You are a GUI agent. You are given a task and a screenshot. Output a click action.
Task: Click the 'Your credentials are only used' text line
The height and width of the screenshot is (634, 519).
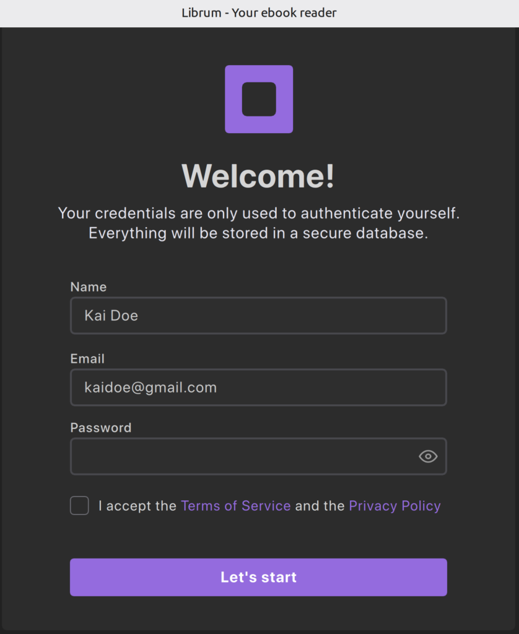[258, 214]
